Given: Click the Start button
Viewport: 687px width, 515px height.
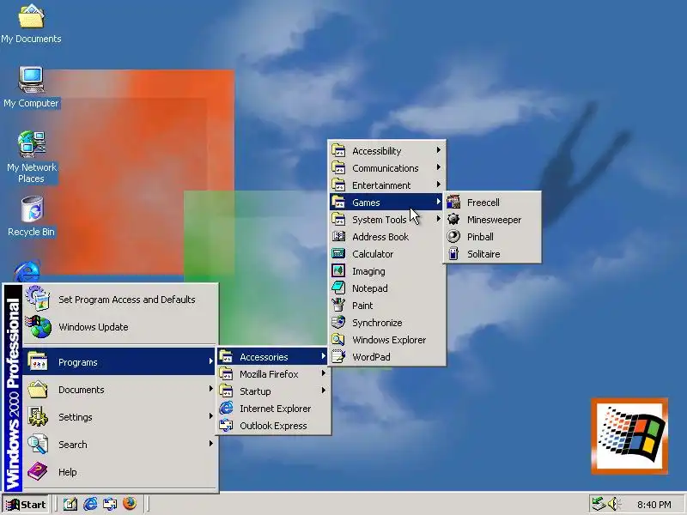Looking at the screenshot, I should [26, 505].
